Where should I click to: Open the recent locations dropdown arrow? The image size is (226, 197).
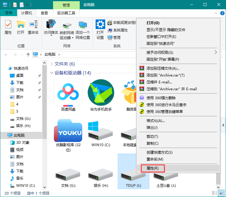coord(22,55)
